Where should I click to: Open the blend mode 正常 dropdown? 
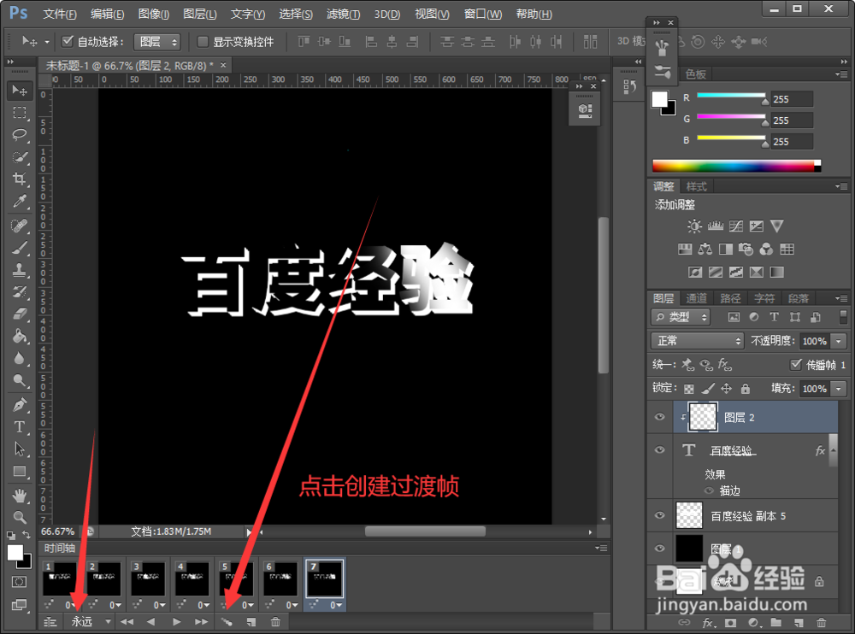tap(698, 341)
